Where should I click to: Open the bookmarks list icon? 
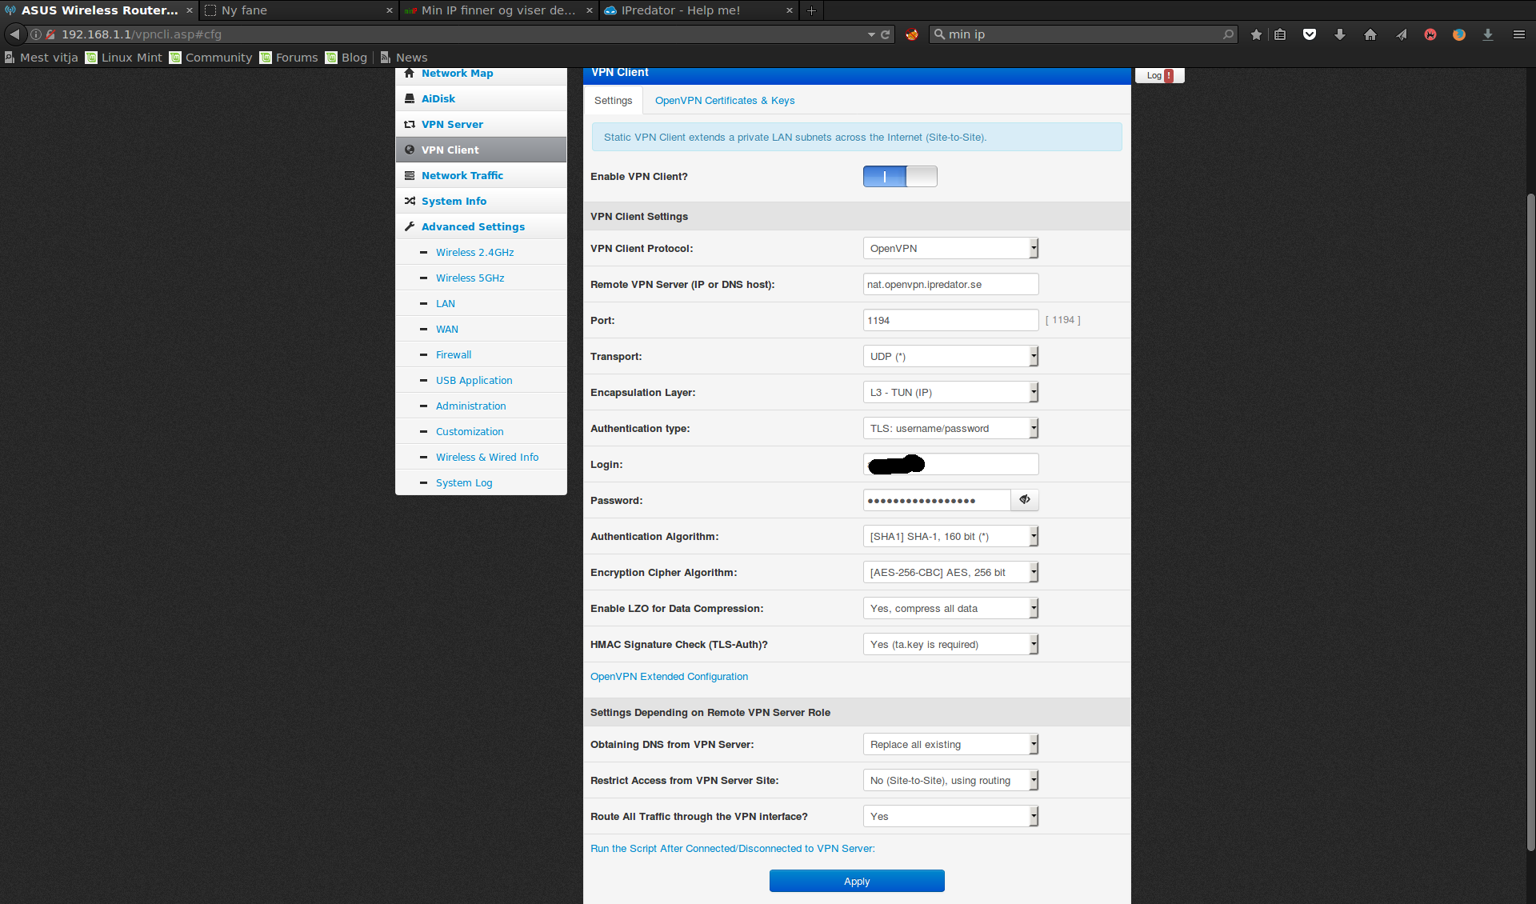1280,34
